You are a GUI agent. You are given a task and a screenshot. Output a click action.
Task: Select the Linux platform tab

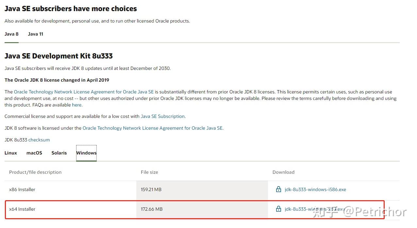coord(11,153)
